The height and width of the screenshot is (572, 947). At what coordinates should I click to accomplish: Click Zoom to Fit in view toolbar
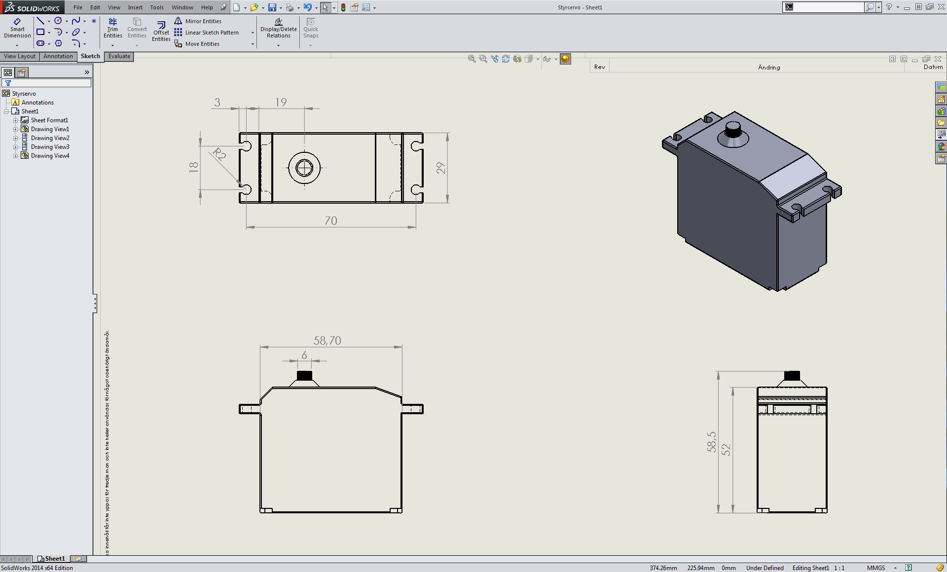tap(472, 59)
